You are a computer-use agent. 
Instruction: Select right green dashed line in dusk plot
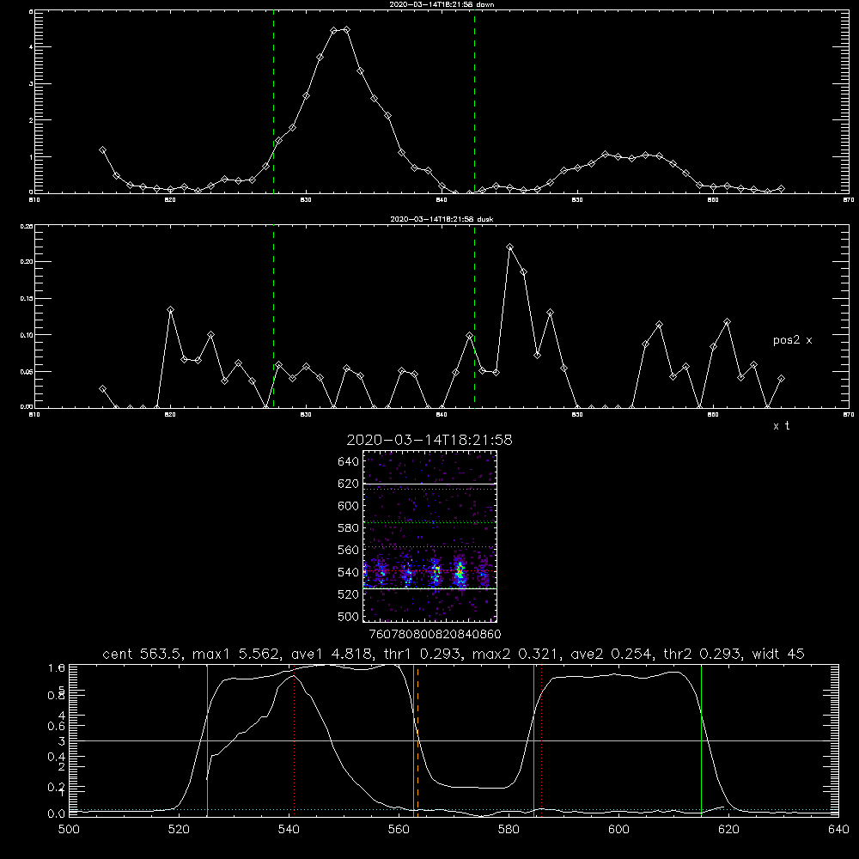tap(474, 316)
